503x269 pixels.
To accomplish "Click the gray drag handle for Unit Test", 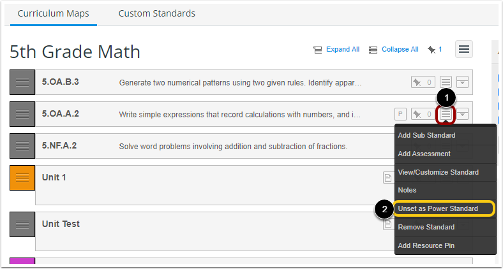I will [x=22, y=224].
